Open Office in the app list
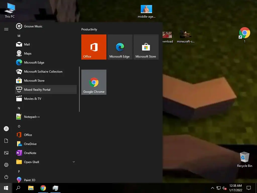 click(46, 135)
